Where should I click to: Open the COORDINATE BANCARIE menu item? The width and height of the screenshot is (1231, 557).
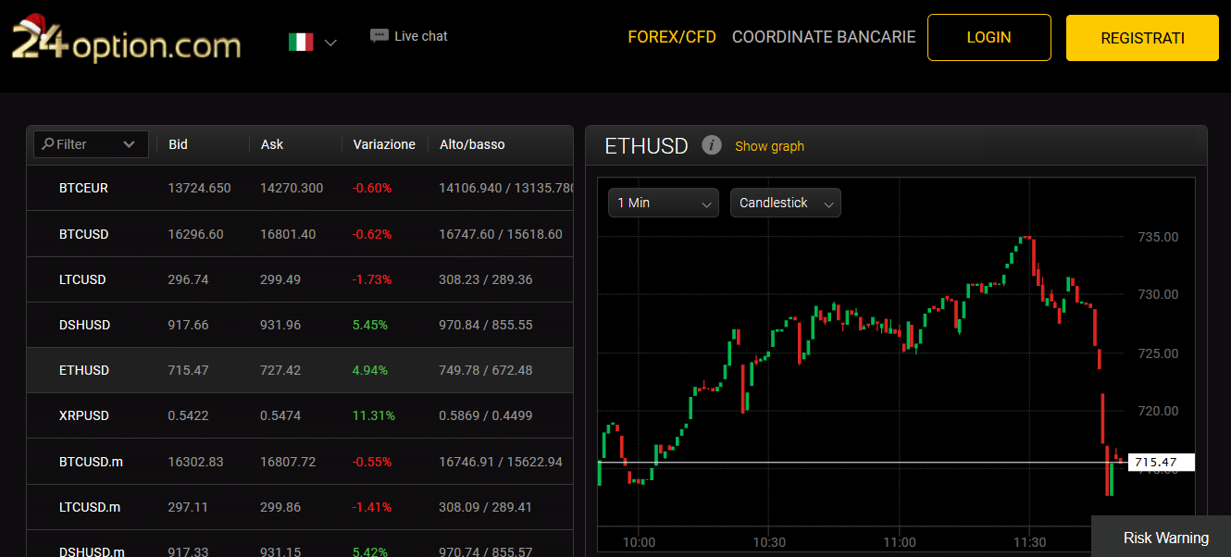click(824, 37)
